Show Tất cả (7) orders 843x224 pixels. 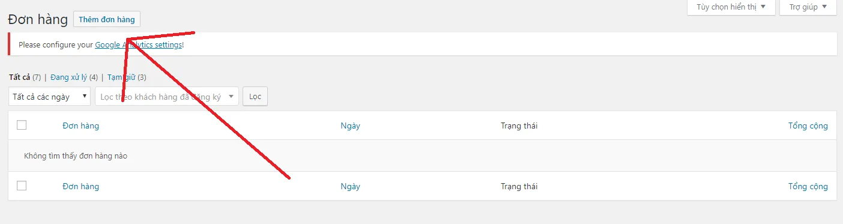[x=25, y=77]
